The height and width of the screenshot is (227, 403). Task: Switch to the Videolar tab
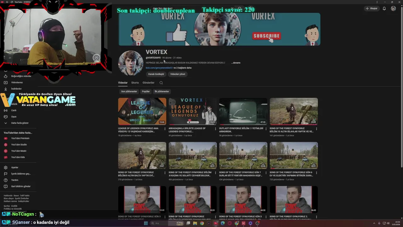coord(123,83)
